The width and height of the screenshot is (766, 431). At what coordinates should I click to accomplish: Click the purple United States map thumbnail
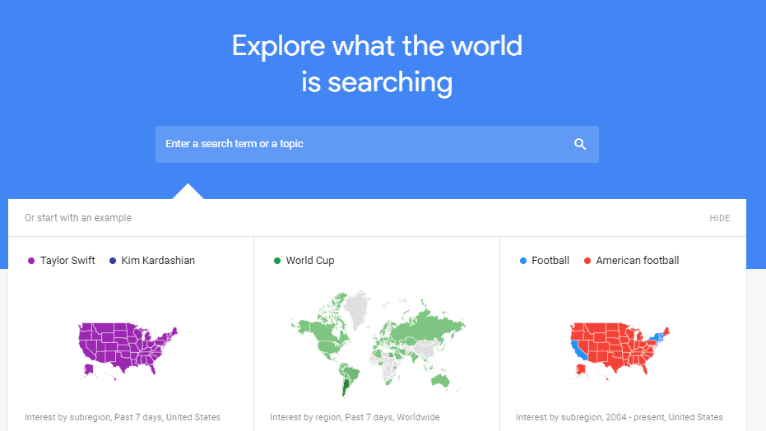click(x=128, y=350)
